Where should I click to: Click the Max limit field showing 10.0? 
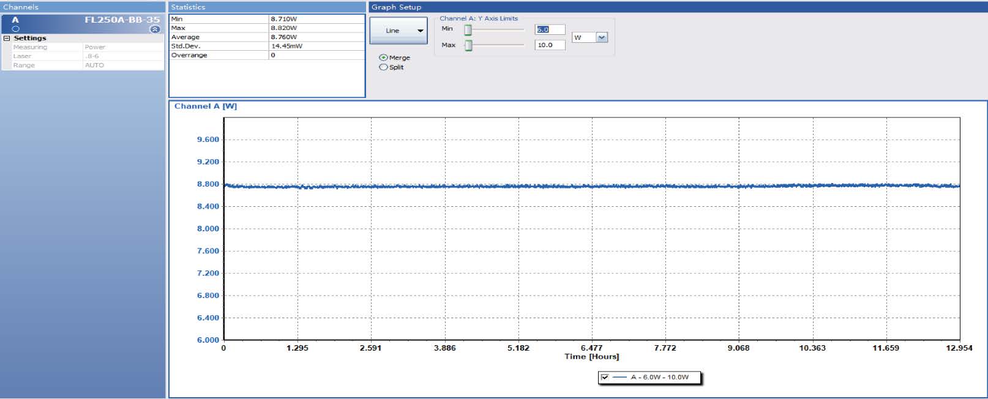549,45
